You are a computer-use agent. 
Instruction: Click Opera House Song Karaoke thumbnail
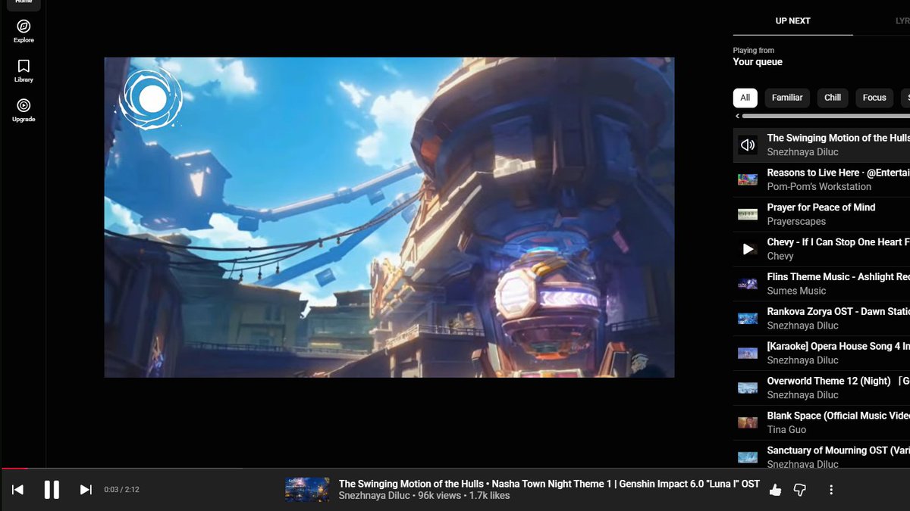pos(748,354)
